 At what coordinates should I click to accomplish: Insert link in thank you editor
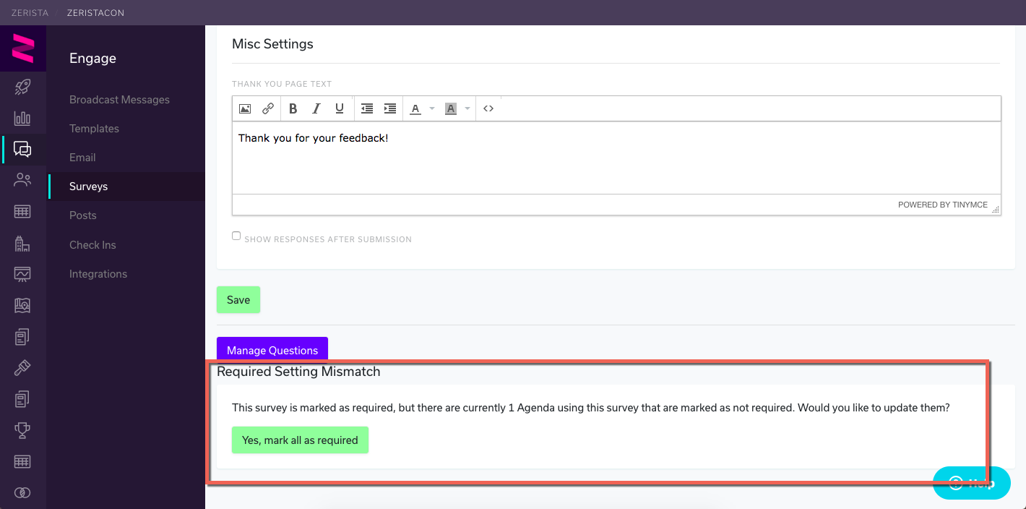point(267,108)
